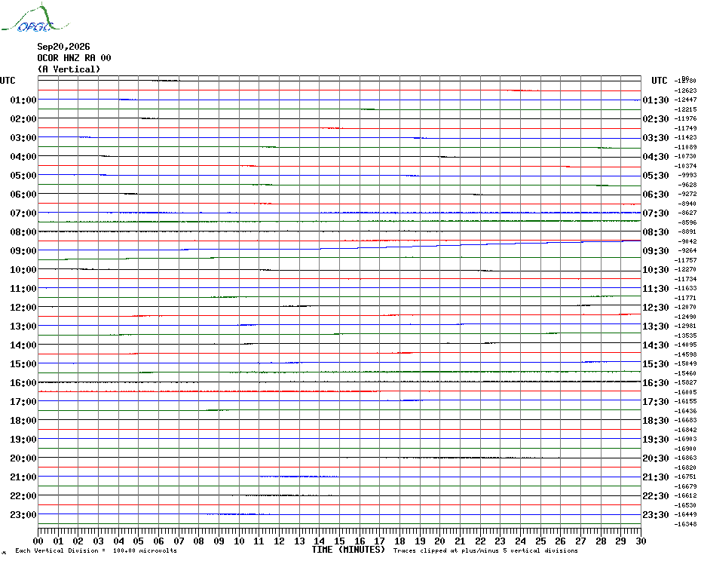Image resolution: width=701 pixels, height=561 pixels.
Task: Click minute 15 tick on time axis
Action: (339, 541)
